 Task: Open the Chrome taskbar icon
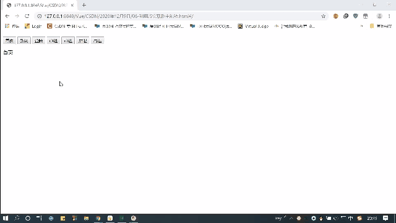(98, 218)
